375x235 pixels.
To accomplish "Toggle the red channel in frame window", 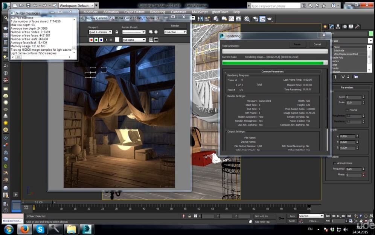I will pyautogui.click(x=91, y=40).
